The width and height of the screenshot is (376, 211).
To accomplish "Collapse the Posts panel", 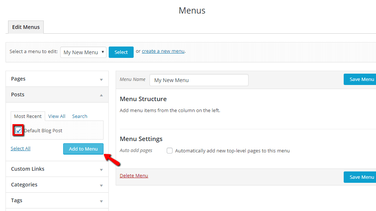I will point(57,95).
